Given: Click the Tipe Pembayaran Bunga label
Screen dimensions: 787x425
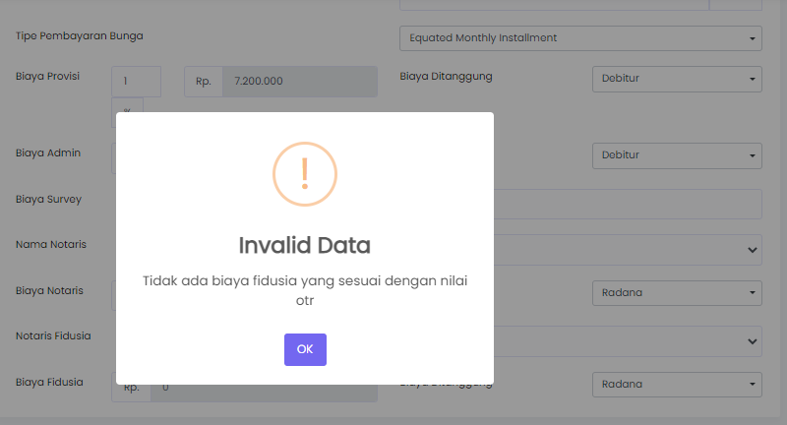Looking at the screenshot, I should (80, 36).
